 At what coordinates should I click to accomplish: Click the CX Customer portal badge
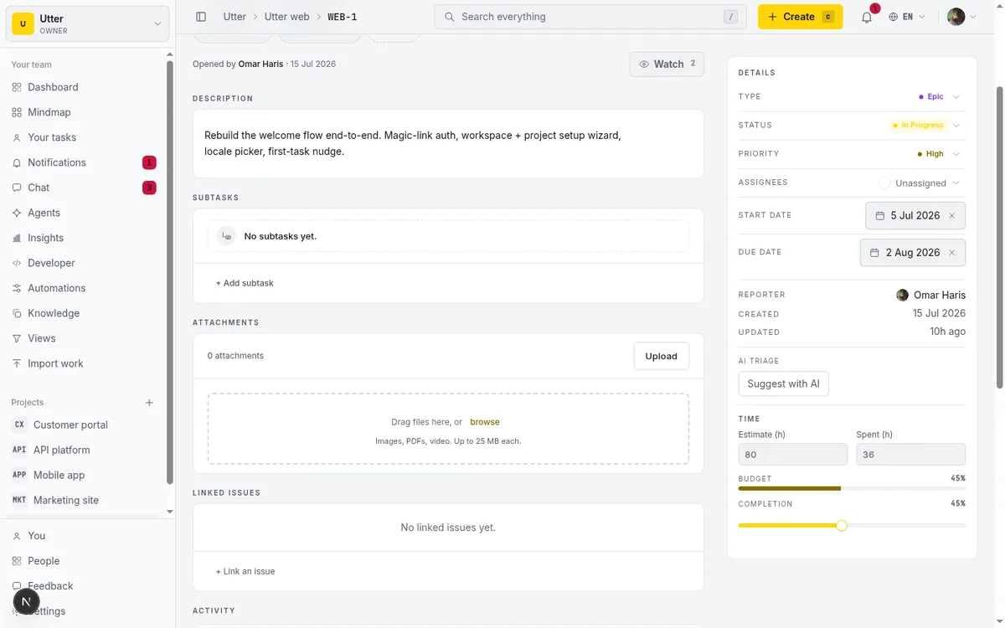coord(19,425)
